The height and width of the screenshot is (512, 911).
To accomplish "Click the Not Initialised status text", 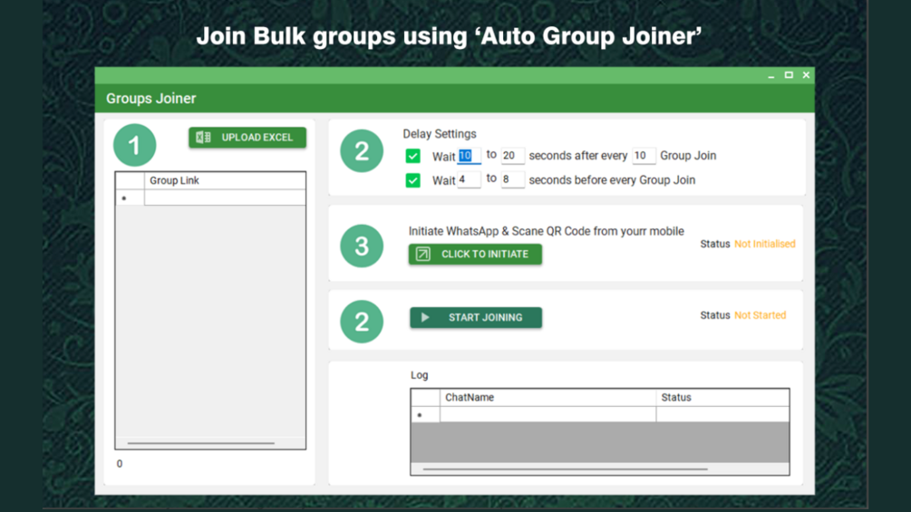I will pos(764,245).
